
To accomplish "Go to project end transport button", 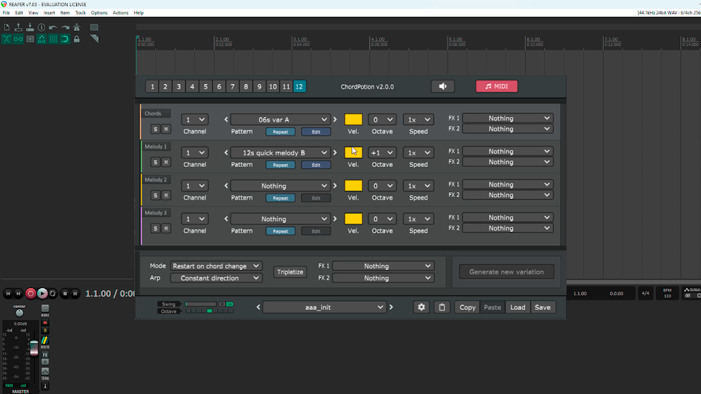I will click(18, 293).
